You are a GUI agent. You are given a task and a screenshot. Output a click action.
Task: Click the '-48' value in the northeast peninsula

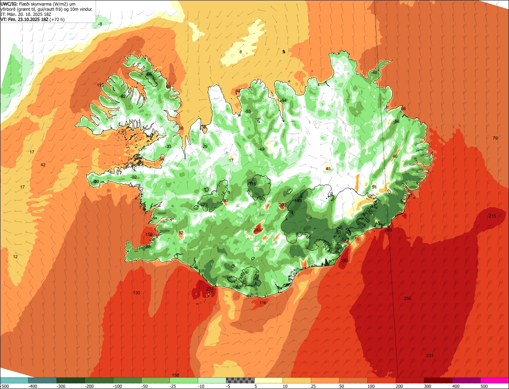tap(374, 72)
